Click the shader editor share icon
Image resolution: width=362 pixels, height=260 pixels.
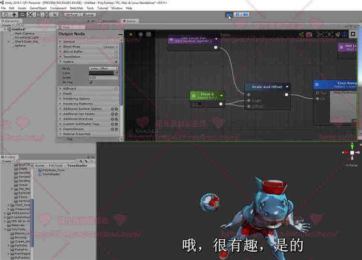pyautogui.click(x=301, y=35)
